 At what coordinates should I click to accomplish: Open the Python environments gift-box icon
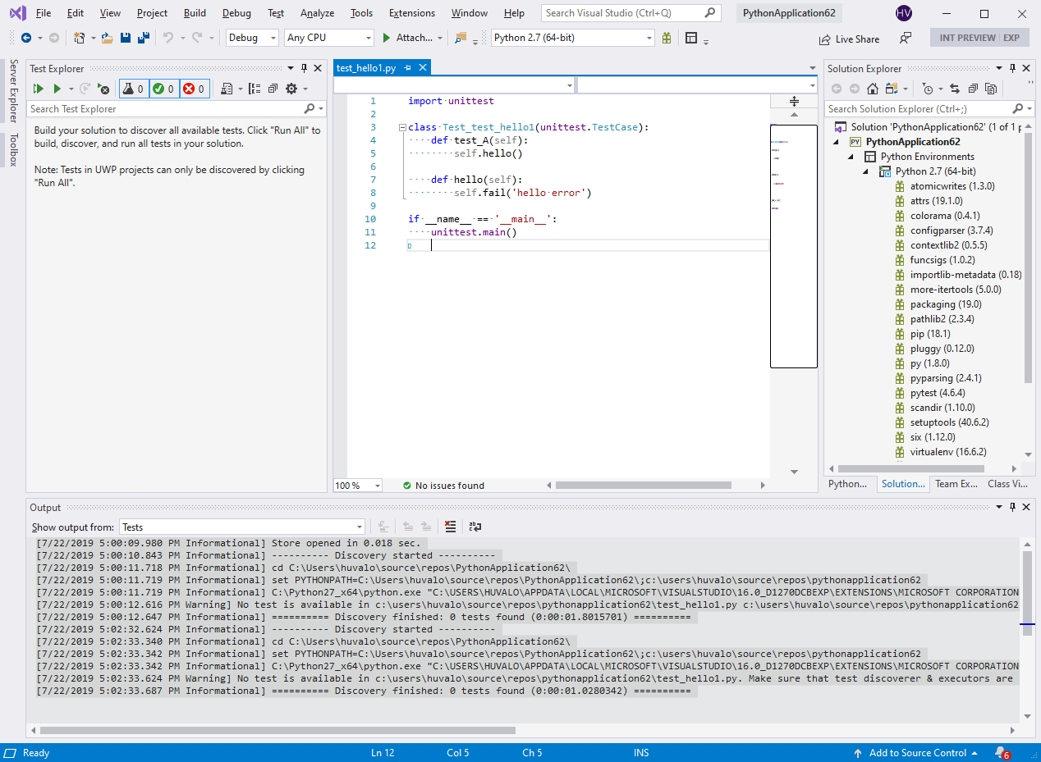pyautogui.click(x=667, y=38)
